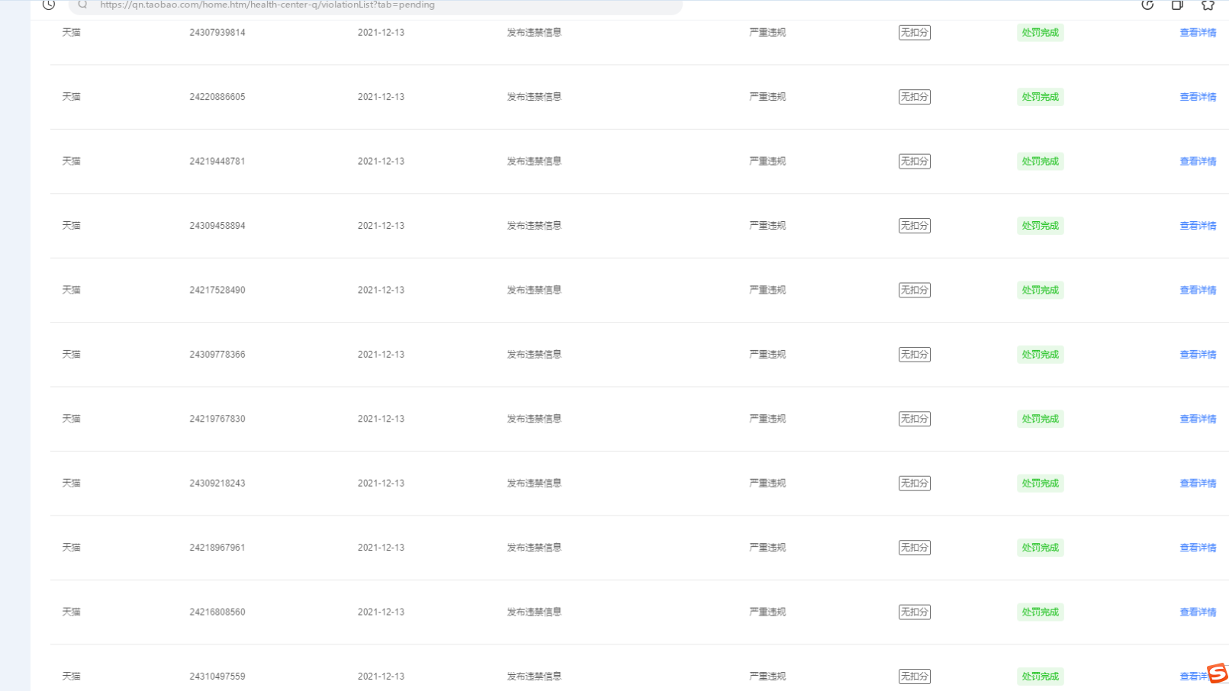View details of record 24219448781

click(1198, 162)
